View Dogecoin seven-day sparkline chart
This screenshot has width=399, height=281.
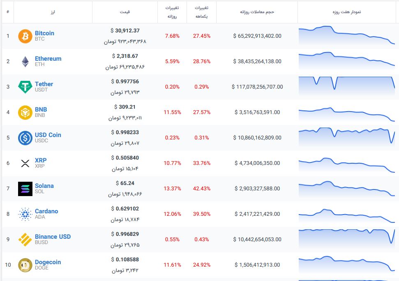[x=347, y=265]
